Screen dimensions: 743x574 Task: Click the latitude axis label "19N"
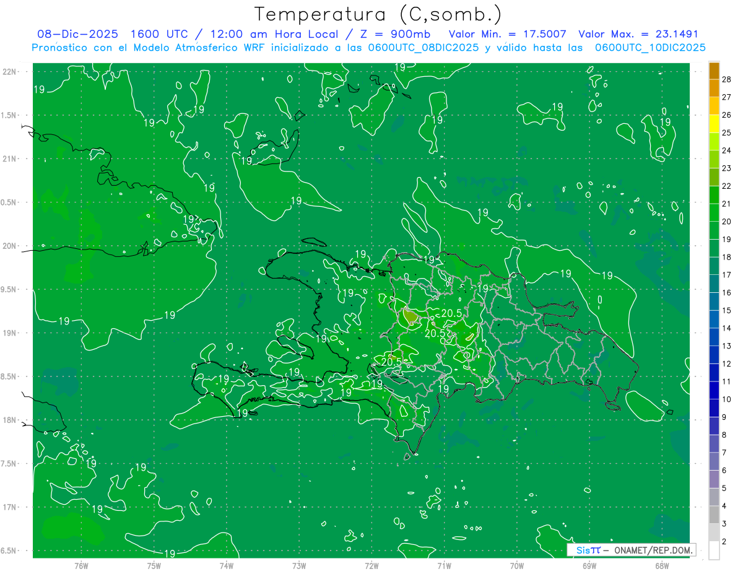[x=9, y=333]
